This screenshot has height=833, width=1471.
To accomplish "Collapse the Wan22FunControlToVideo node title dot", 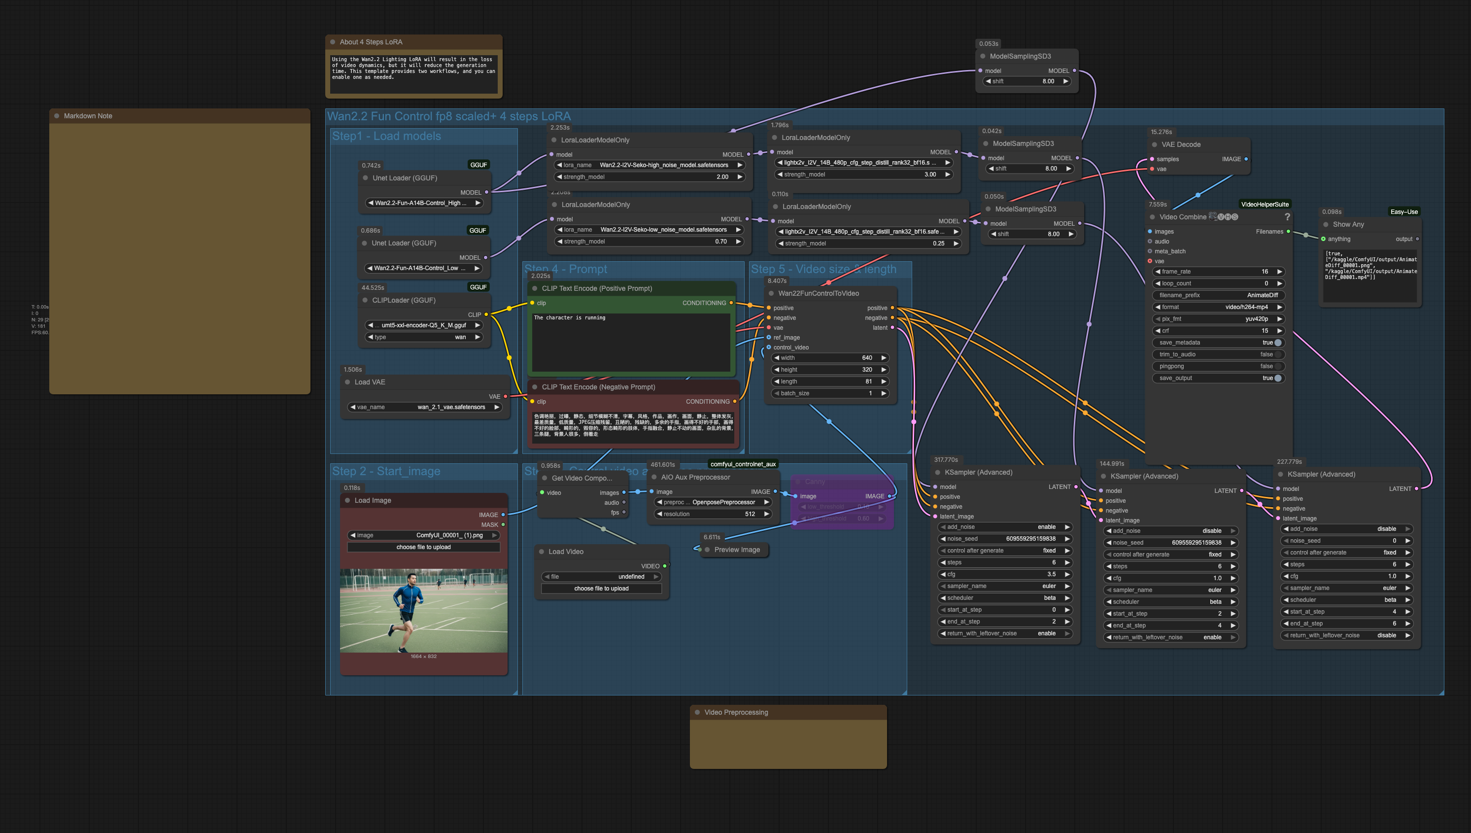I will click(x=772, y=293).
